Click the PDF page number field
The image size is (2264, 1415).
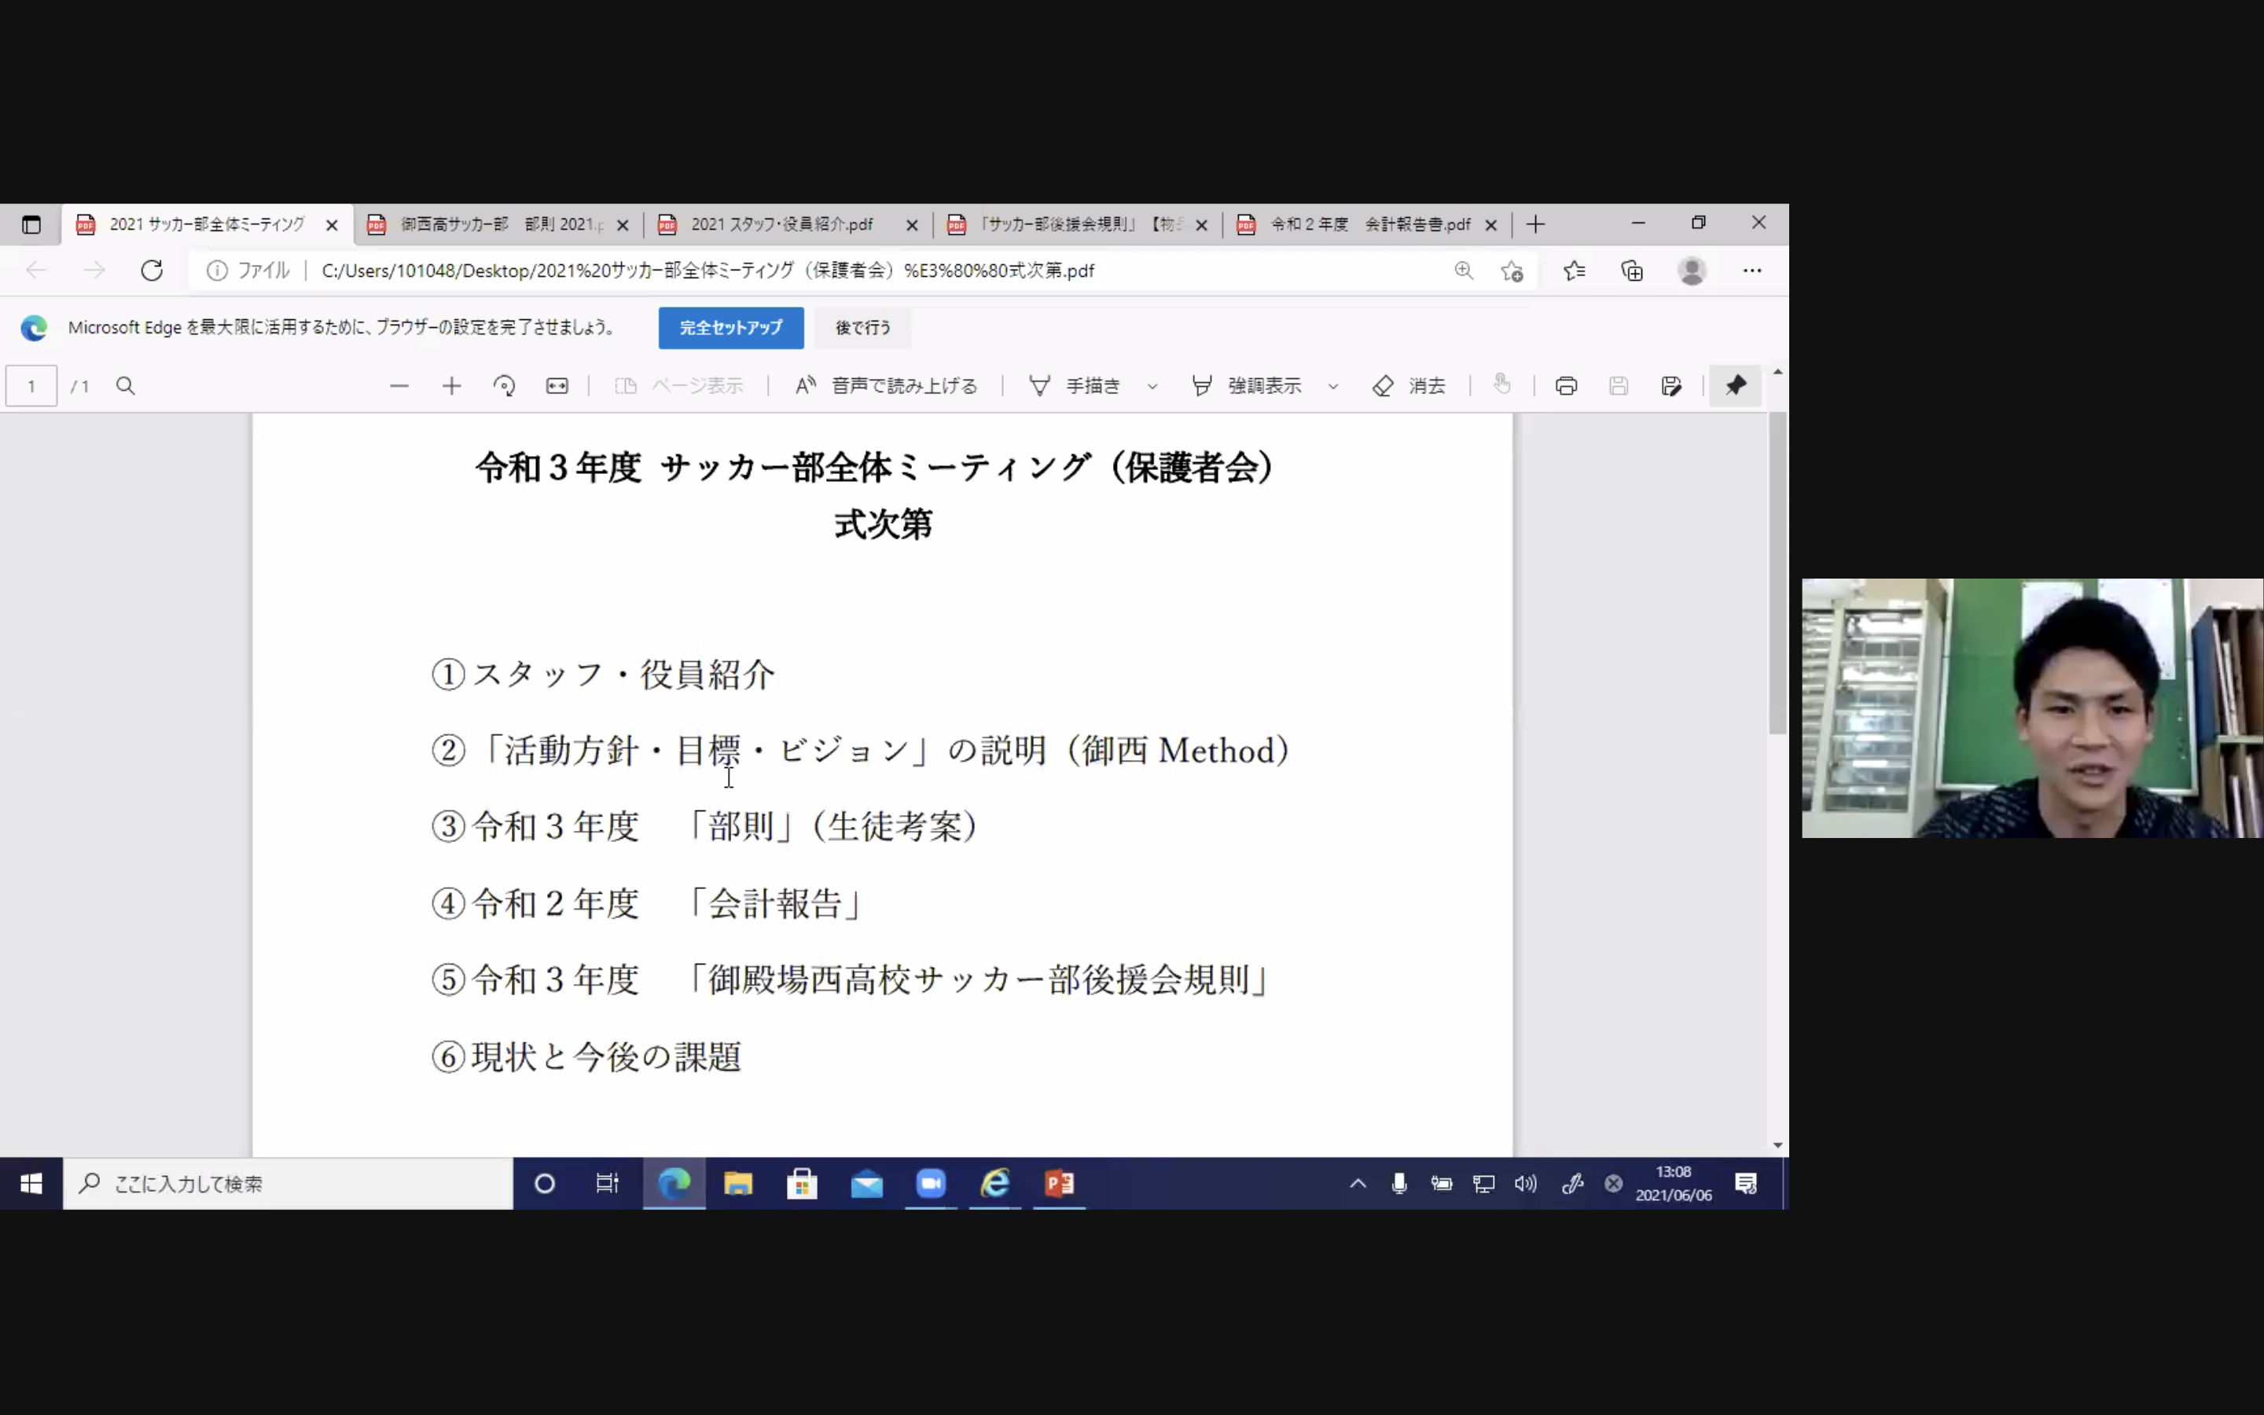(31, 387)
